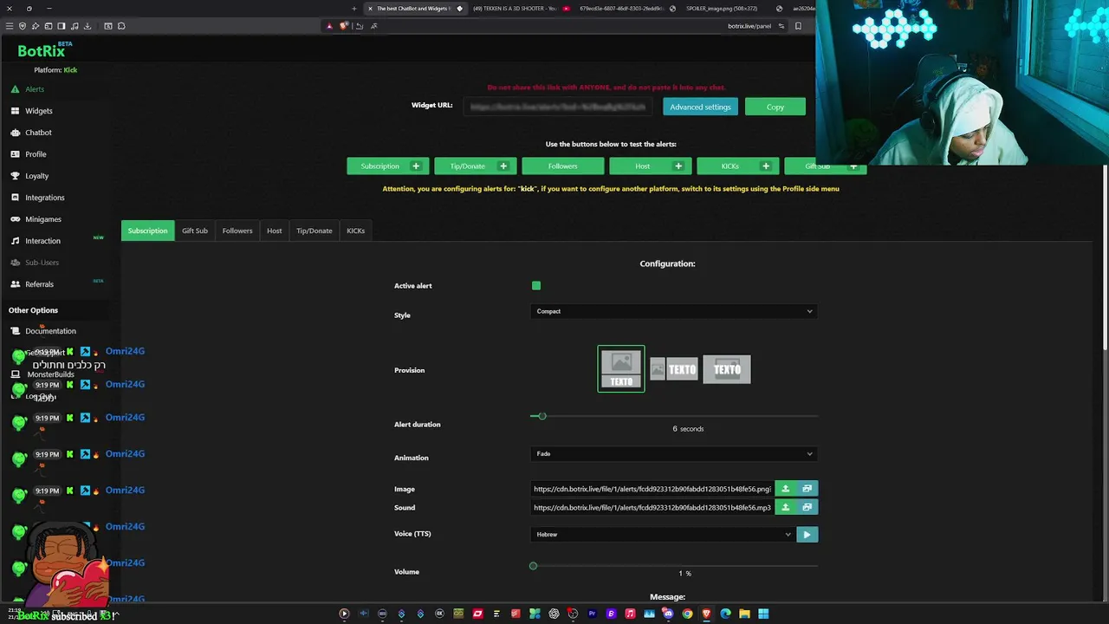Test a KICKs alert
The height and width of the screenshot is (624, 1109).
tap(730, 166)
